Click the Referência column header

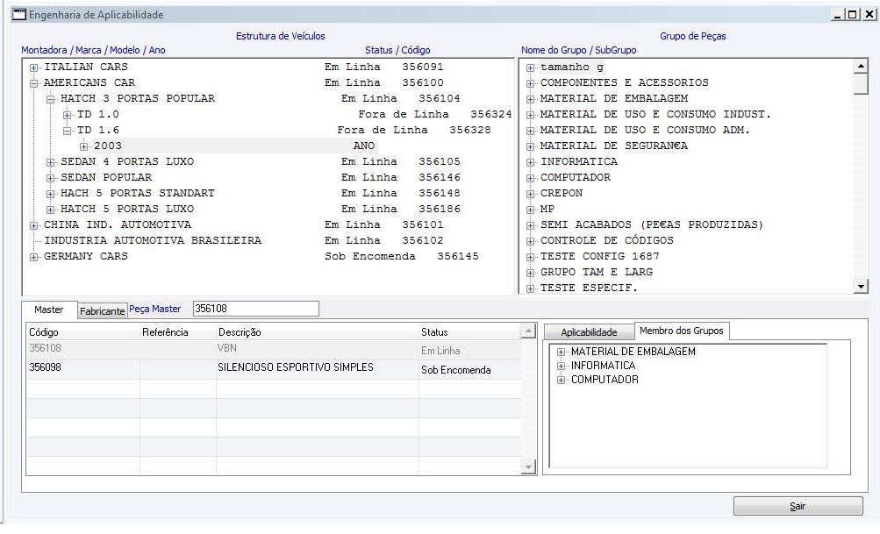[178, 332]
